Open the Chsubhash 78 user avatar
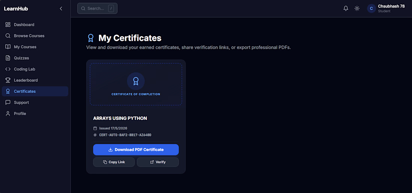Viewport: 412px width, 193px height. [371, 8]
